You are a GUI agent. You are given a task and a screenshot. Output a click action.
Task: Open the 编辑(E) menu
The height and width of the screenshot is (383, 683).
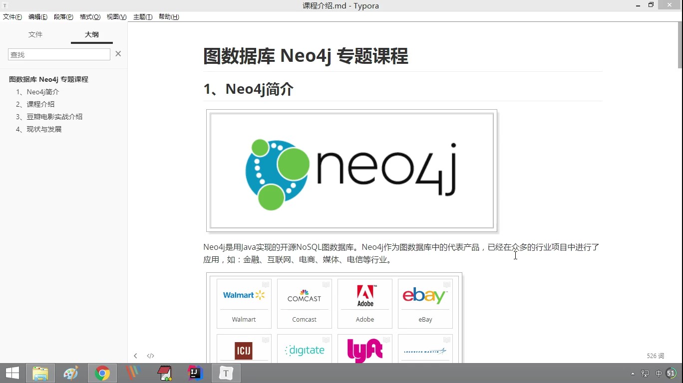(38, 17)
